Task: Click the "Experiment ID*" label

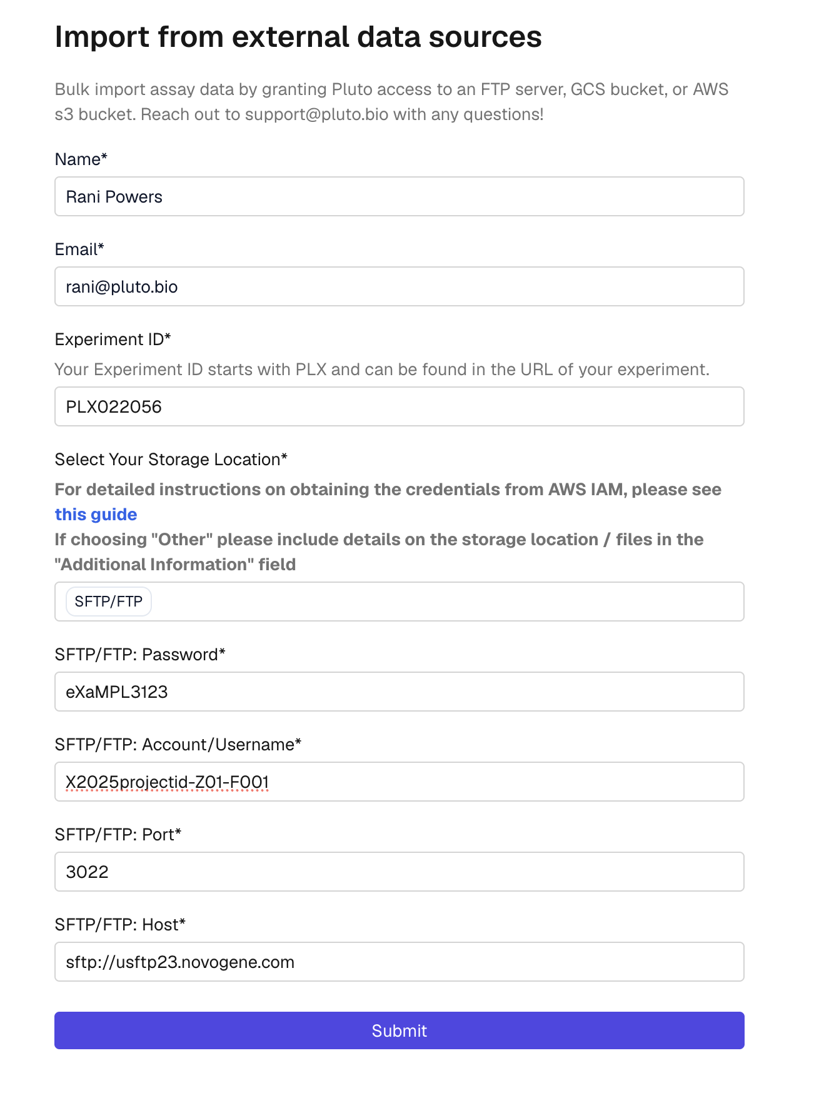Action: [x=113, y=340]
